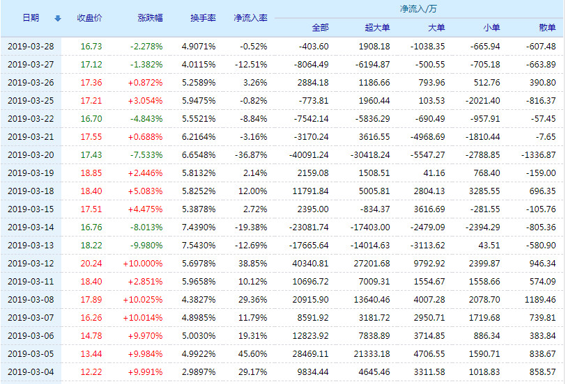Click the 7.5430% turnover rate cell

click(199, 245)
